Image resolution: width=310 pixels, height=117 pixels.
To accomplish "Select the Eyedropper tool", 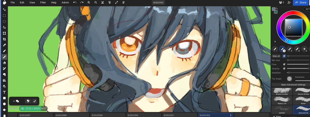I will coord(4,45).
